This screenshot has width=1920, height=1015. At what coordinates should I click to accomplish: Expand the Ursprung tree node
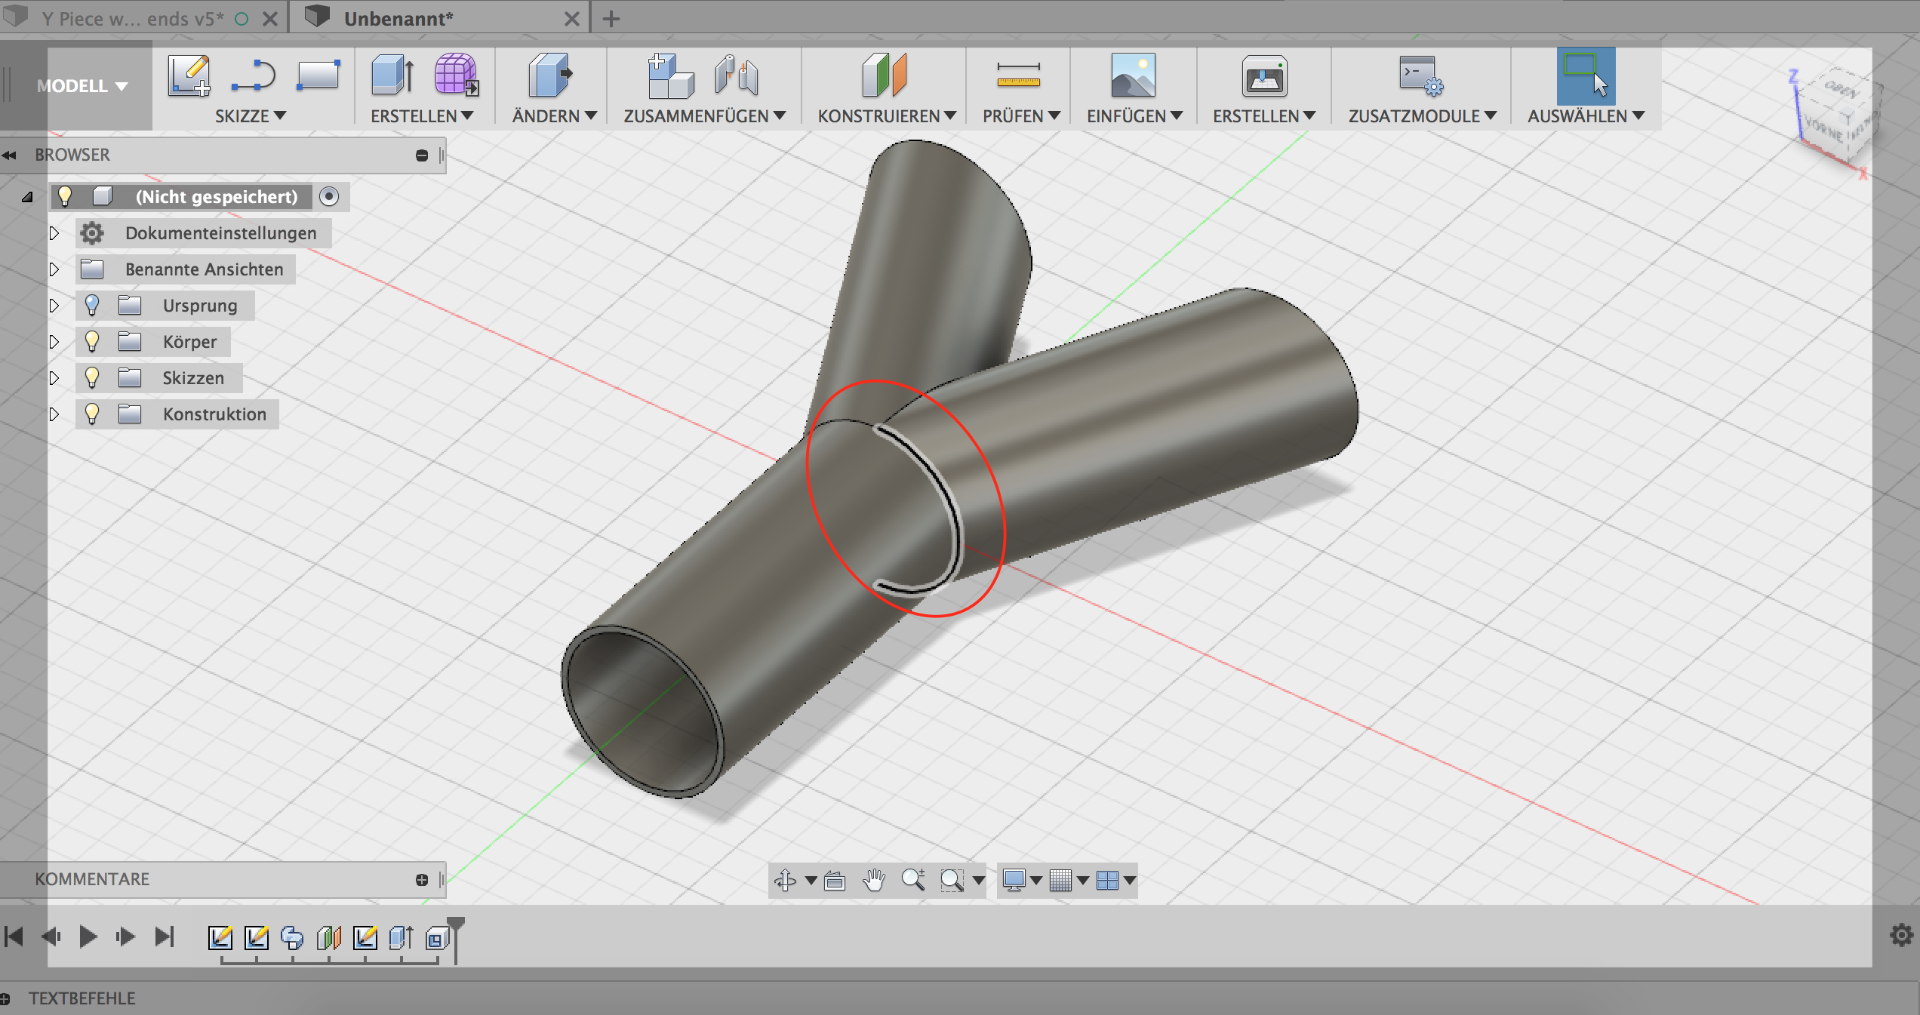54,305
